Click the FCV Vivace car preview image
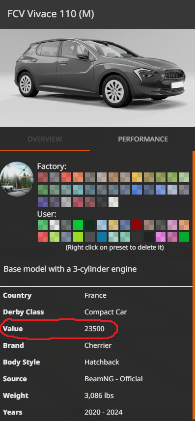Viewport: 195px width, 421px height. tap(97, 78)
